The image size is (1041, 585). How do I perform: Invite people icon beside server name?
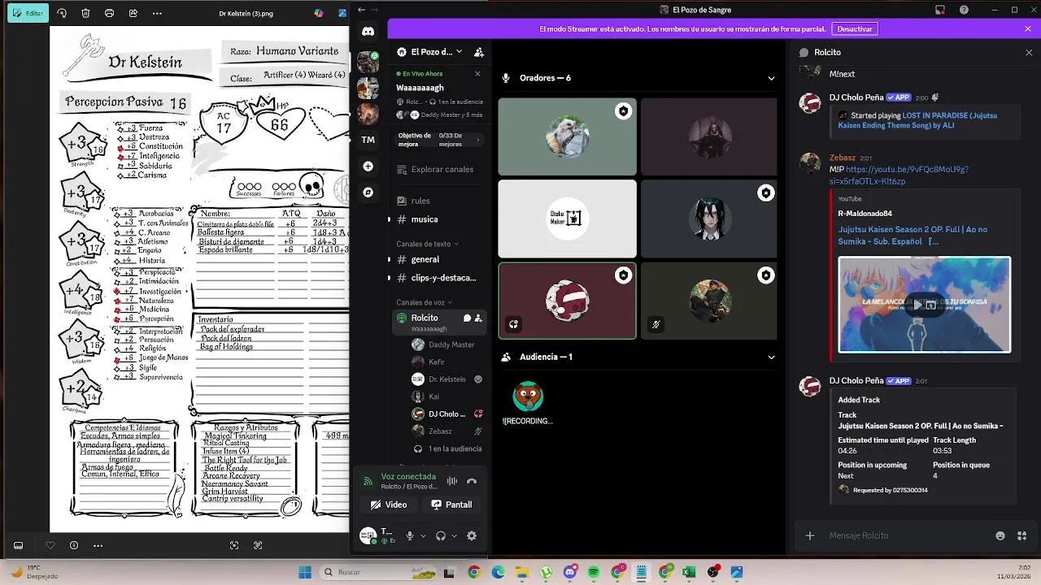coord(479,52)
